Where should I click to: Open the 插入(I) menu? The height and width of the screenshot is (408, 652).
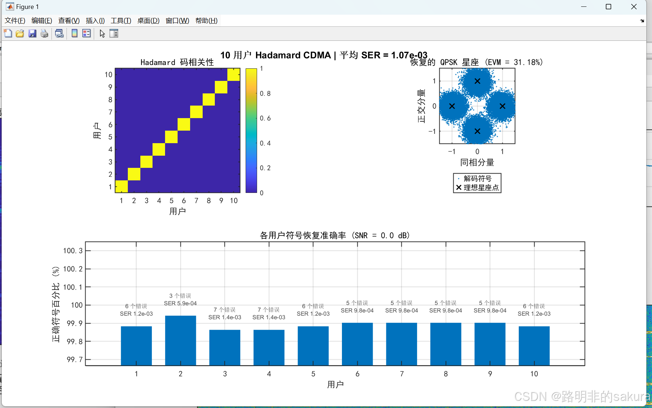tap(95, 21)
